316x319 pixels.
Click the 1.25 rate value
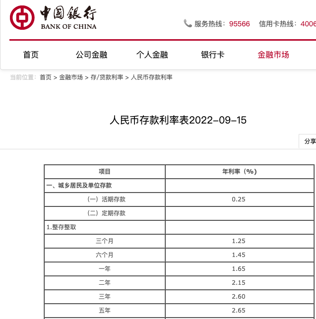239,241
